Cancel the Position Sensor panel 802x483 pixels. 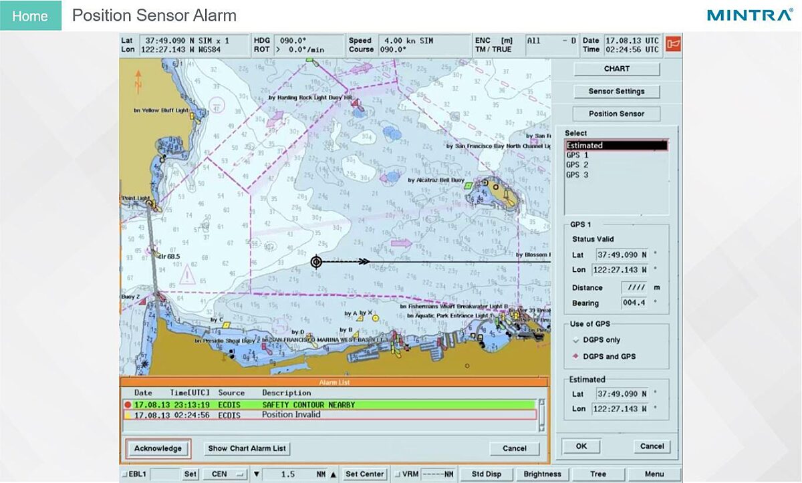[x=652, y=446]
